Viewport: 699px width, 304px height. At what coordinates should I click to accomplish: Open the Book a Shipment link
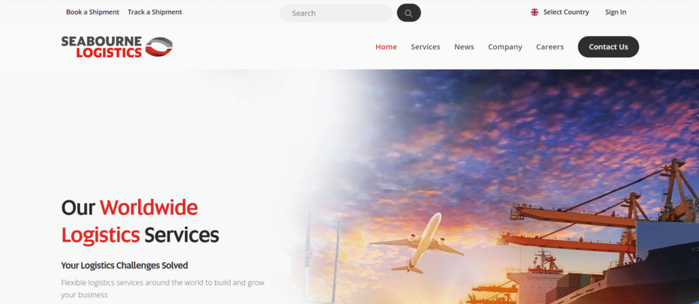[x=93, y=12]
